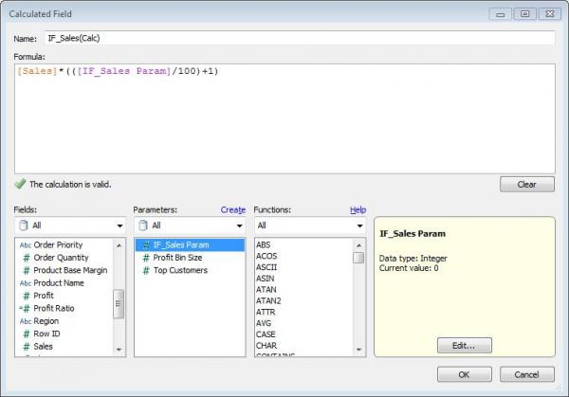This screenshot has height=397, width=569.
Task: Click the Create parameter link
Action: click(x=232, y=209)
